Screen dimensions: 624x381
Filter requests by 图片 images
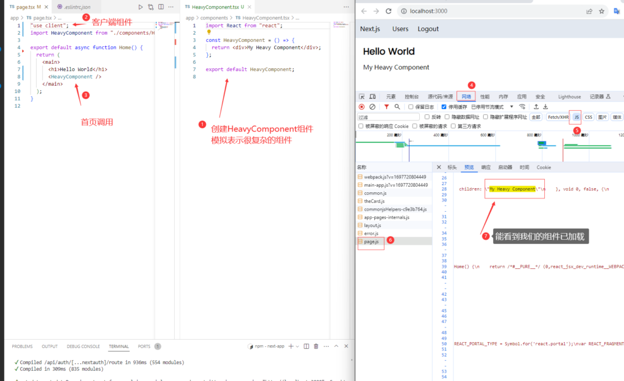tap(603, 117)
